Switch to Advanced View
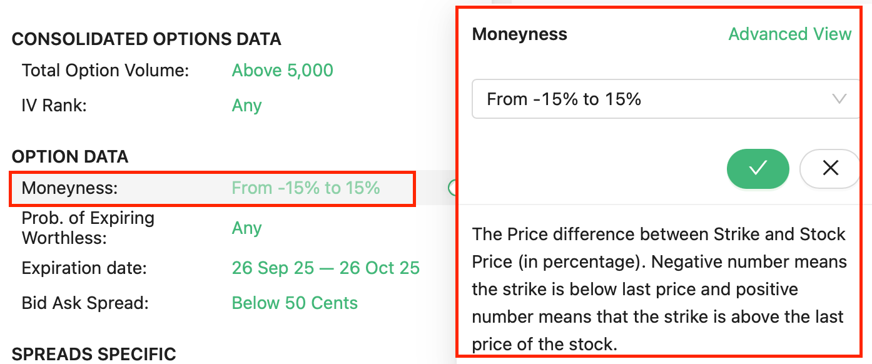Screen dimensions: 872x364 tap(790, 34)
